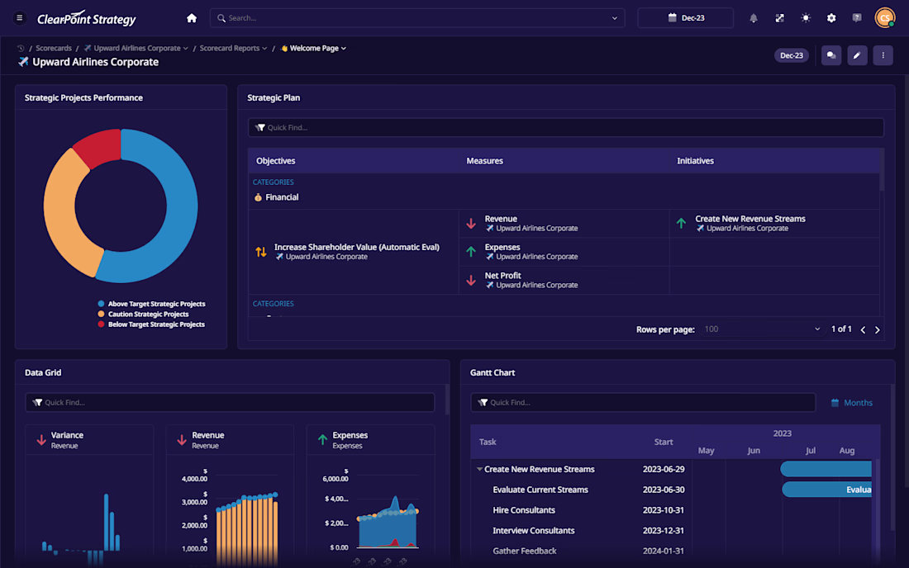This screenshot has width=909, height=568.
Task: Open Revenue measure link in Strategic Plan
Action: [x=501, y=219]
